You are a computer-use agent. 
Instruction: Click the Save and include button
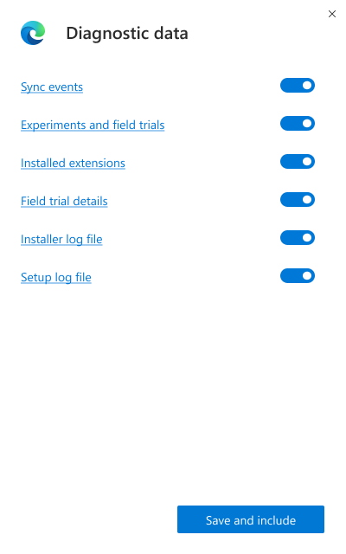251,519
